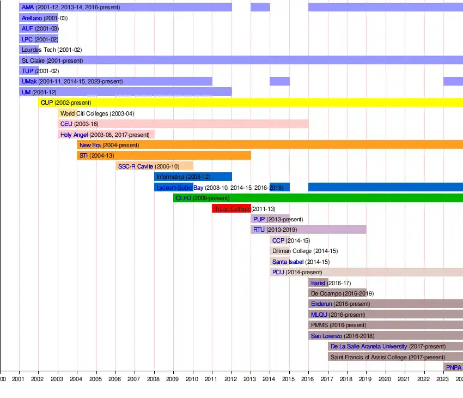Open the CEU link

(x=66, y=124)
